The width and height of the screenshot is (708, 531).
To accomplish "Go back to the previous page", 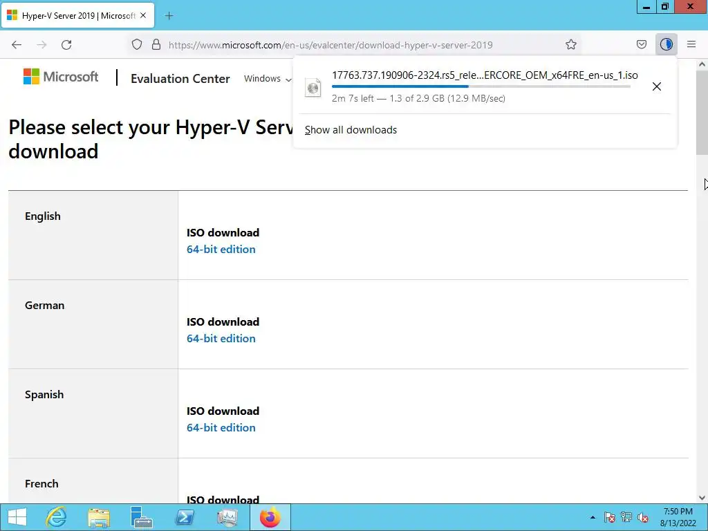I will click(x=17, y=45).
